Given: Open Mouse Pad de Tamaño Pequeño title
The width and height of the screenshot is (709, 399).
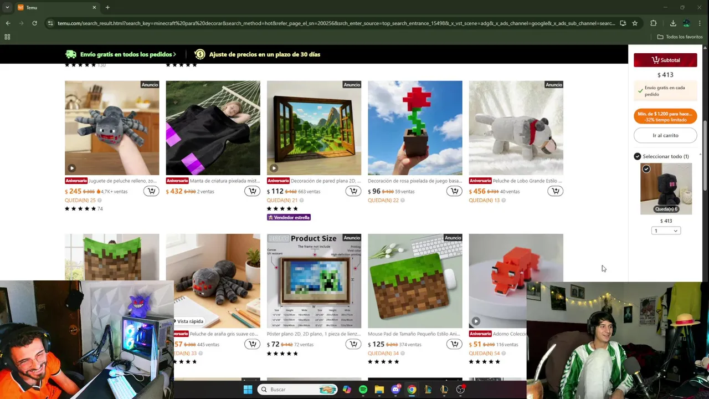Looking at the screenshot, I should point(414,334).
